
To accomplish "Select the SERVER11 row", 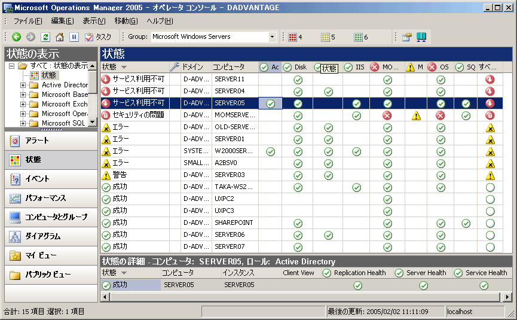I will pos(230,79).
